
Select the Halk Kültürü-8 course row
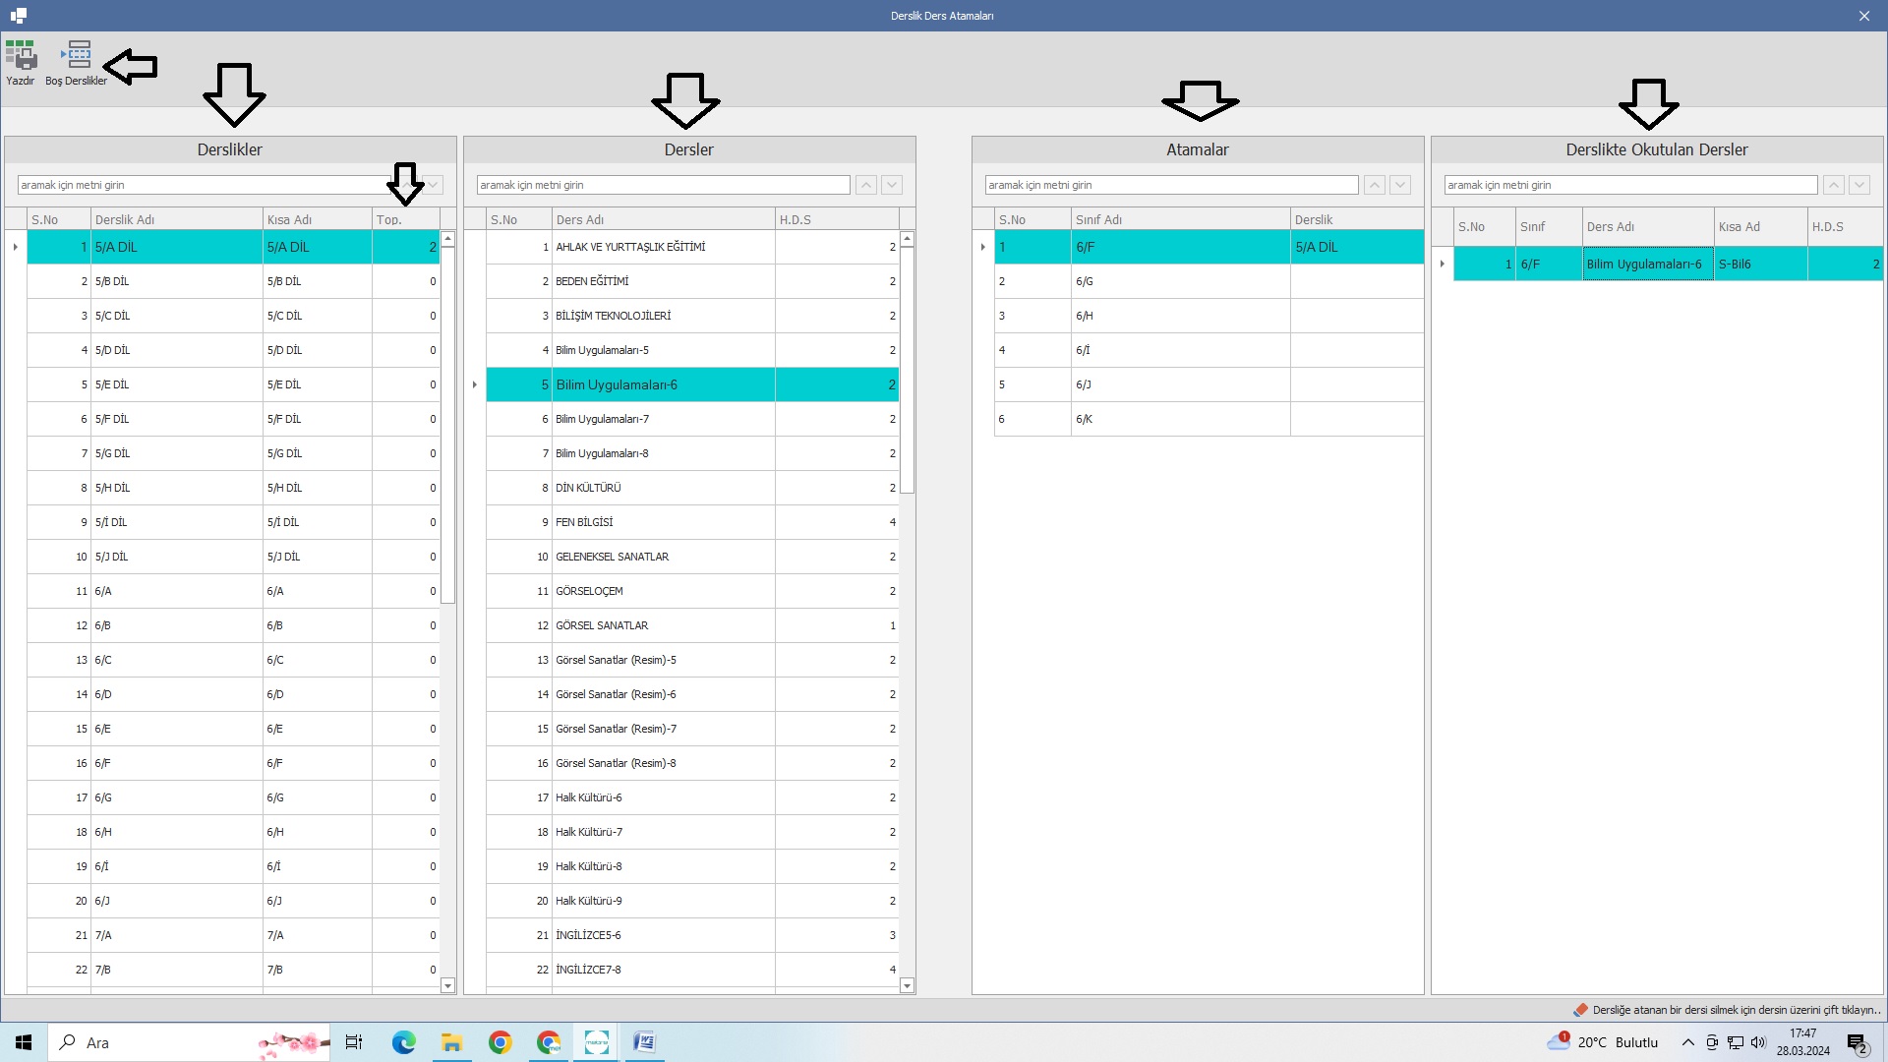[x=692, y=866]
